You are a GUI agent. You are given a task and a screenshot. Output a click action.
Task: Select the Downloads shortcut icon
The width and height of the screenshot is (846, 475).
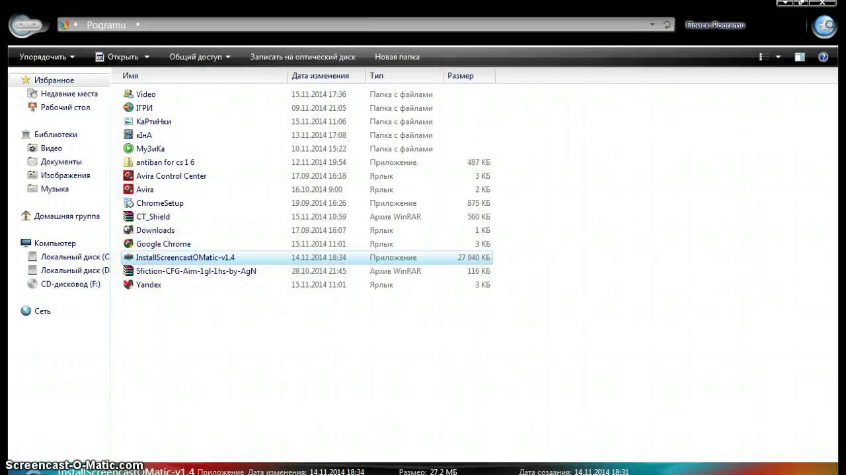128,230
